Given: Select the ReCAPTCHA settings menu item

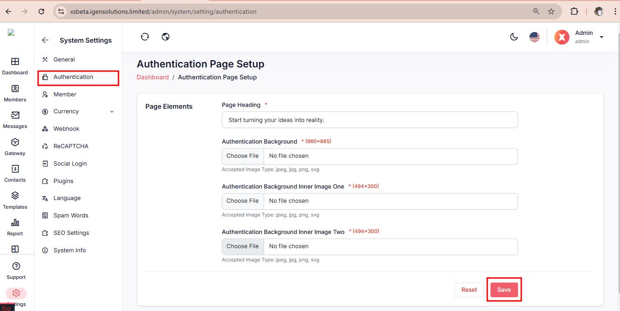Looking at the screenshot, I should 71,146.
